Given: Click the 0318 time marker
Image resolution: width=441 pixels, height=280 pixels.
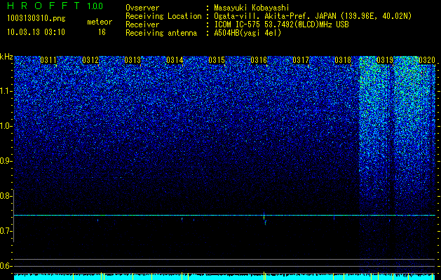Looking at the screenshot, I should pyautogui.click(x=343, y=60).
